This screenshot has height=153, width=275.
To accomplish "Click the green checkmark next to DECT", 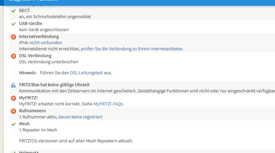I will pos(13,11).
